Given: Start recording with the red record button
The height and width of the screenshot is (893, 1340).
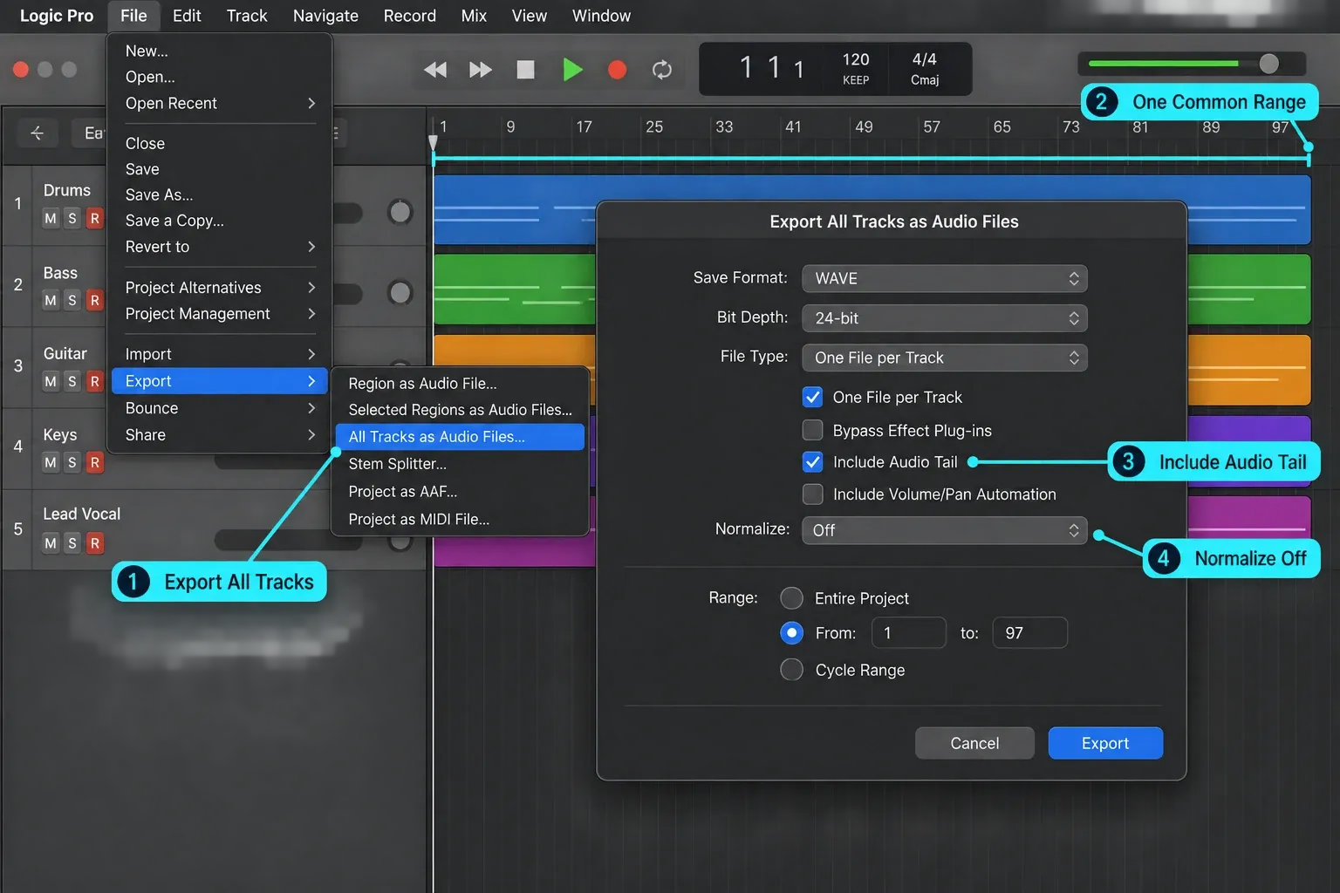Looking at the screenshot, I should pos(617,70).
